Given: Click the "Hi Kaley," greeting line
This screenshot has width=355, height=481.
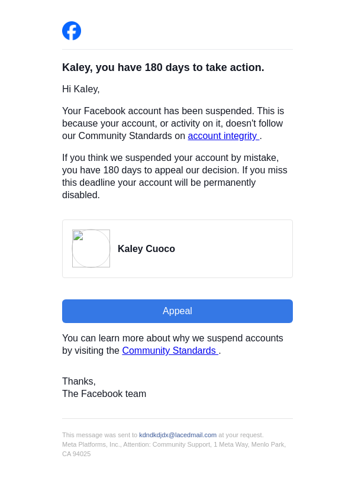Looking at the screenshot, I should [x=81, y=89].
